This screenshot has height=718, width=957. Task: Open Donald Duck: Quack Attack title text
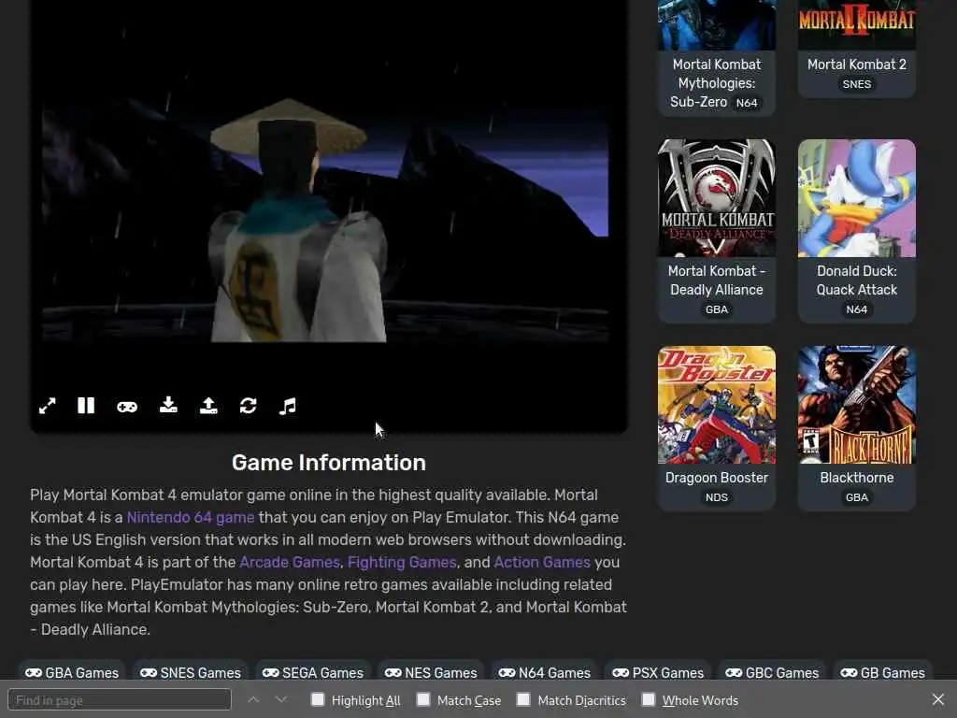[857, 280]
